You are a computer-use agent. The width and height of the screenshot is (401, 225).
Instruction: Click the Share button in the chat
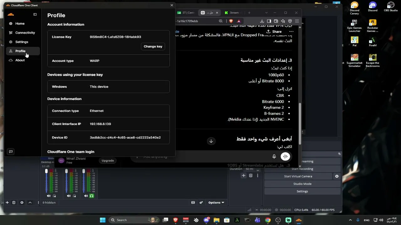[274, 32]
